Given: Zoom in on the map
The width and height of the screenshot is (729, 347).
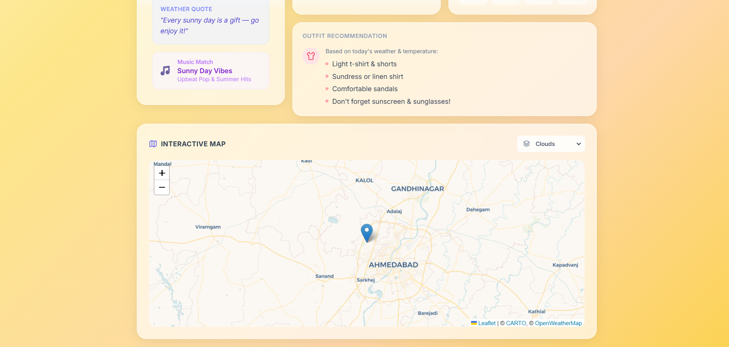Looking at the screenshot, I should [162, 173].
